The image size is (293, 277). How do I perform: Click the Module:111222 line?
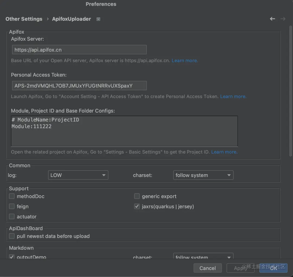[x=31, y=126]
